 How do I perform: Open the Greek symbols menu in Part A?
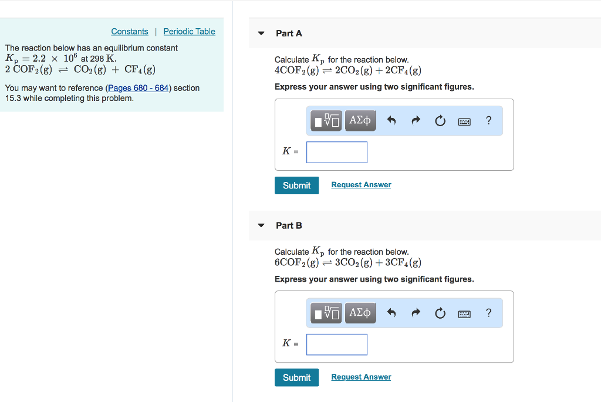tap(360, 121)
